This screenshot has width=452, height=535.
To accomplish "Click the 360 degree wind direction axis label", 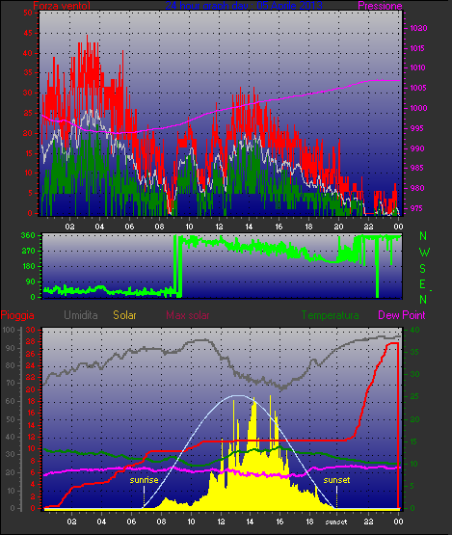I will click(28, 235).
